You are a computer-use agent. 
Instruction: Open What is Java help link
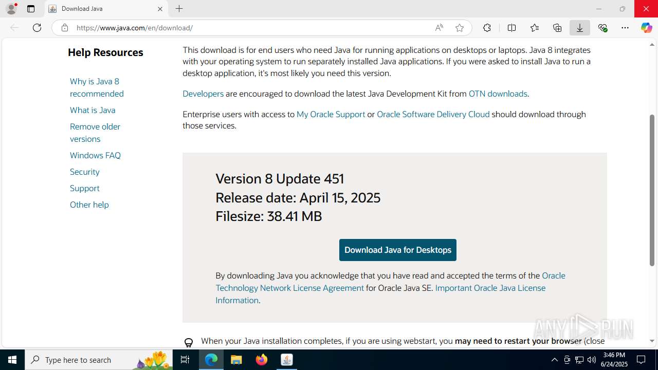point(93,110)
